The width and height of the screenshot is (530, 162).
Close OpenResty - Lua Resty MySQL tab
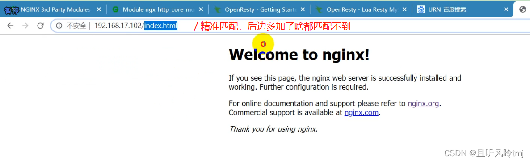pyautogui.click(x=404, y=9)
